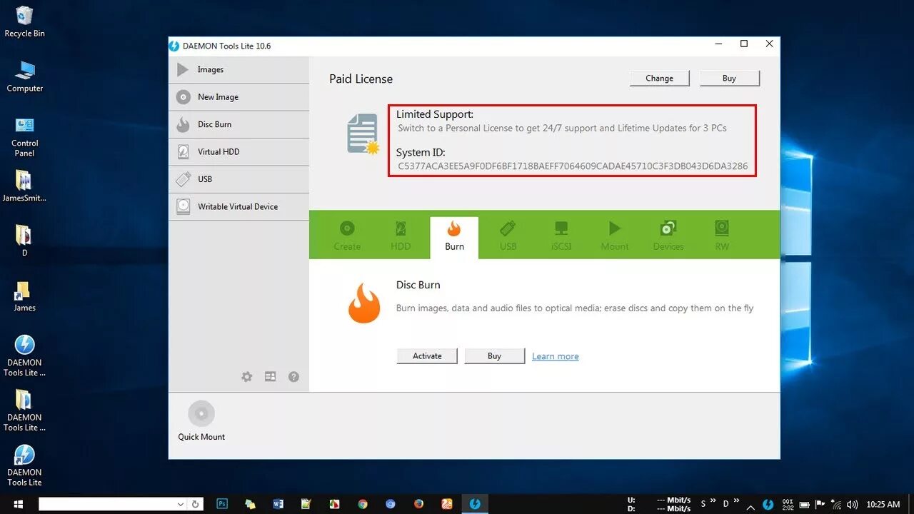Click the 'Limited Support:' heading text
Viewport: 914px width, 514px height.
[435, 114]
